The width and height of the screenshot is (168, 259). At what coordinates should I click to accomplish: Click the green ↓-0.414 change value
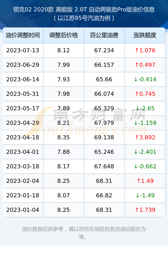(145, 79)
